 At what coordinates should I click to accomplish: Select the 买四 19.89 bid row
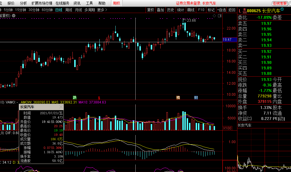click(264, 68)
